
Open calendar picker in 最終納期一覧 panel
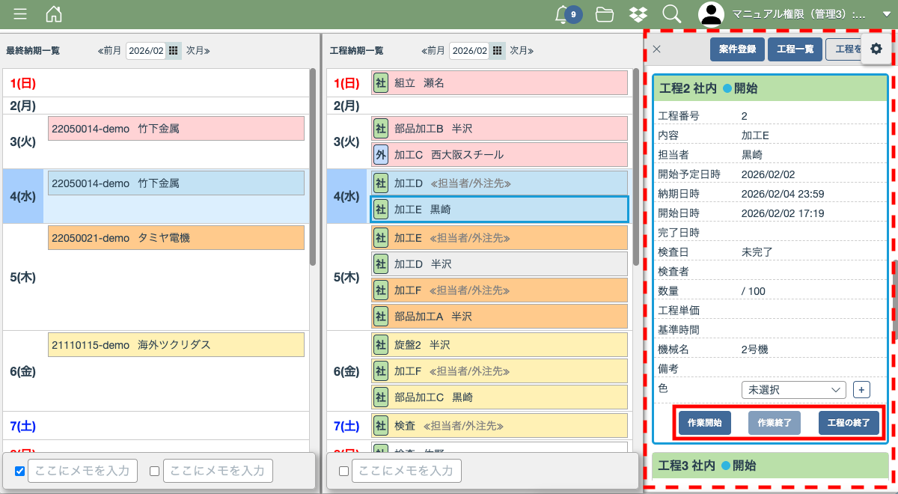(173, 51)
